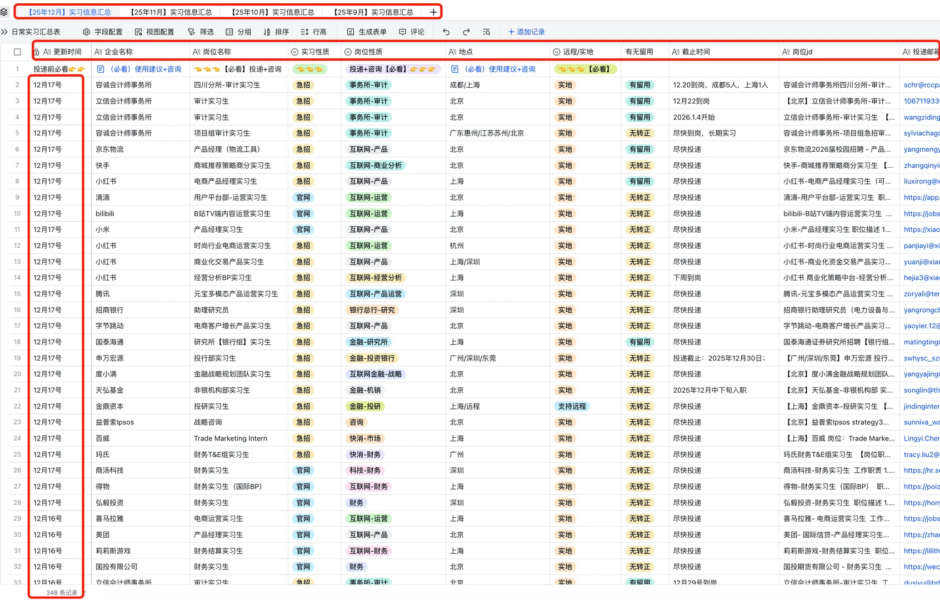This screenshot has height=600, width=940.
Task: Click the redo arrow icon
Action: (466, 32)
